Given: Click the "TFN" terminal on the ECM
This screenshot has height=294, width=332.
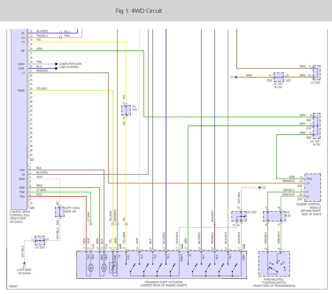Looking at the screenshot, I should (x=309, y=179).
